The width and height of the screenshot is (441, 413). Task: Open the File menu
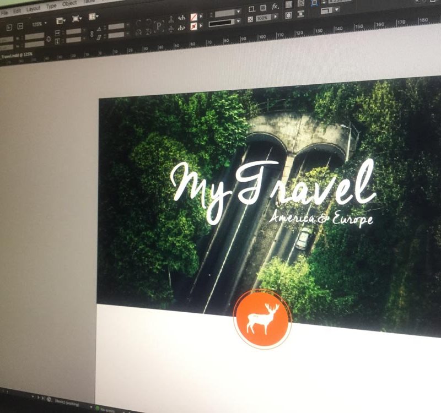[x=4, y=13]
